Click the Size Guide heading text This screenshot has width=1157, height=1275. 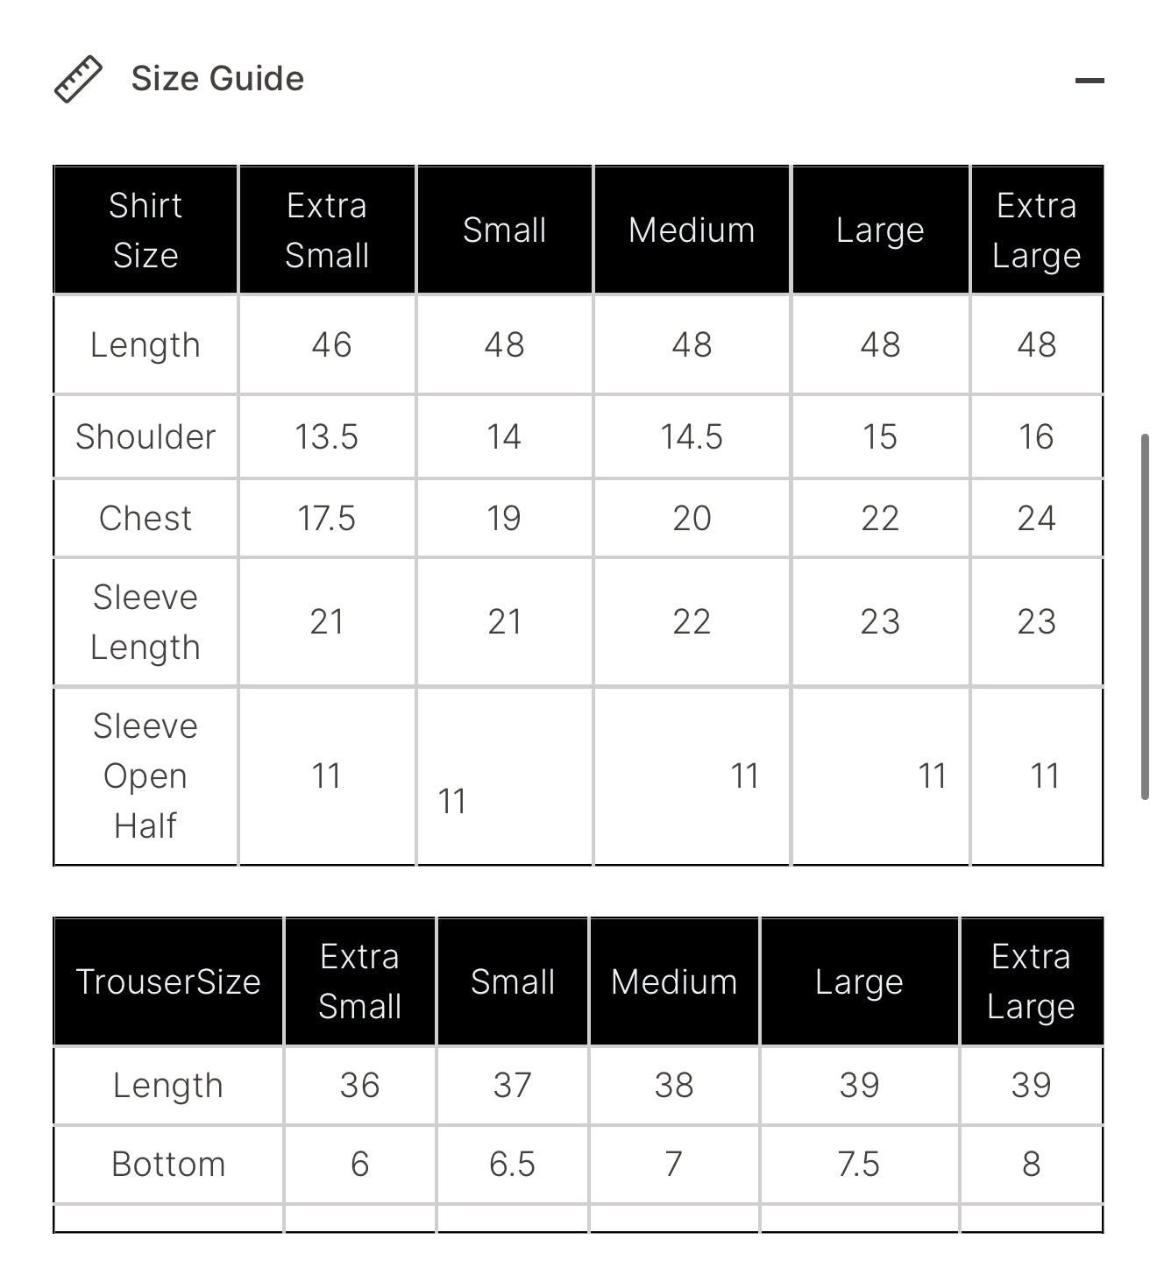click(217, 79)
